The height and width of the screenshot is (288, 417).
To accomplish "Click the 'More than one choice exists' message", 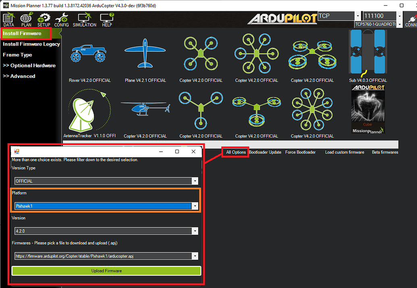I will (75, 160).
